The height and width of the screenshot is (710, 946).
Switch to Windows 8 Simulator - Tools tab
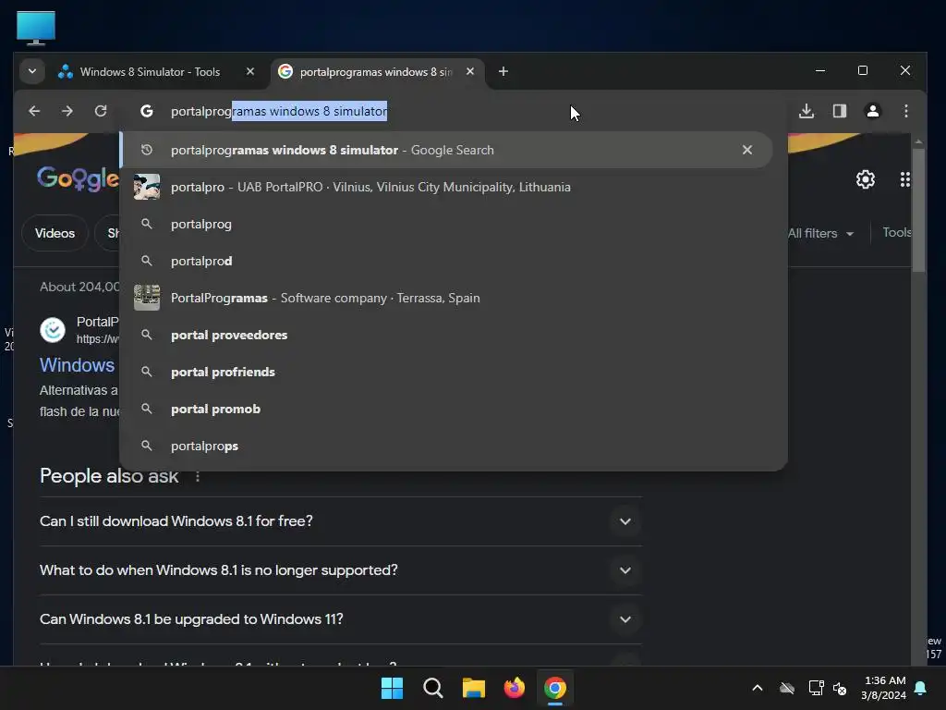[150, 72]
